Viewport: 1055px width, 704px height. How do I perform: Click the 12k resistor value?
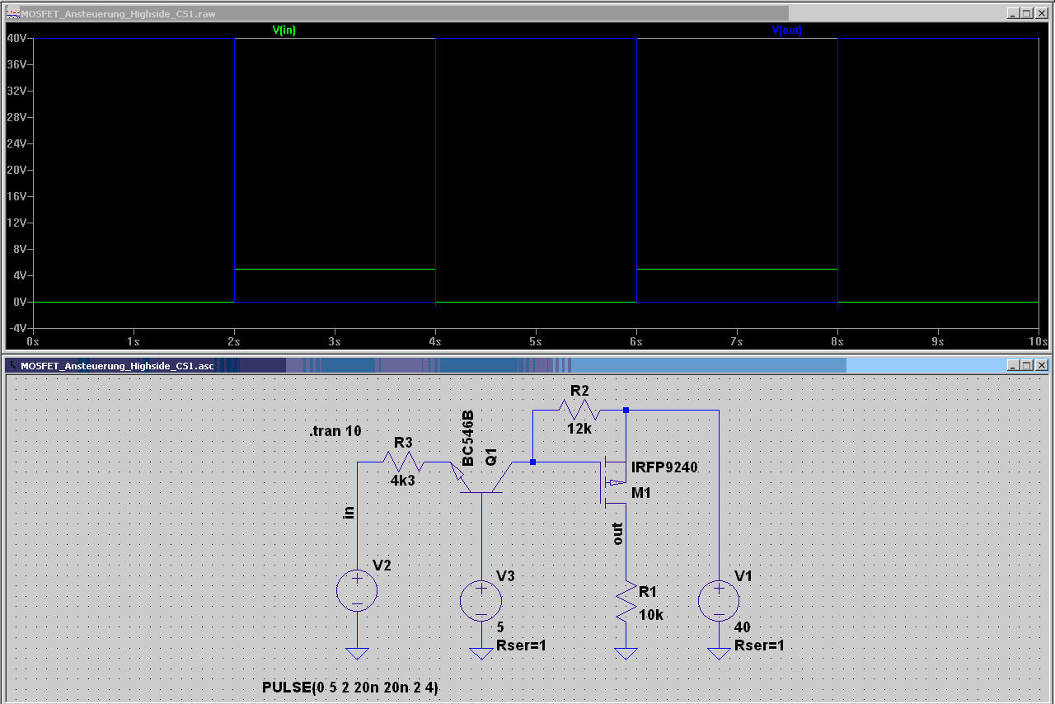click(x=579, y=429)
